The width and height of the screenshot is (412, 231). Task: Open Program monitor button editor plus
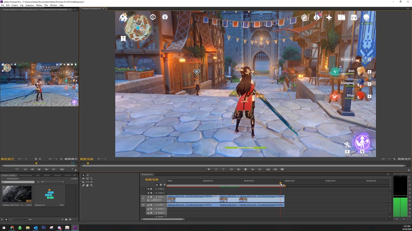click(408, 170)
